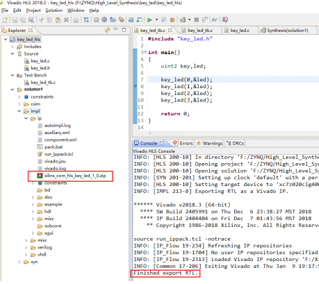Click the Cut scissors toolbar icon

[x=41, y=20]
